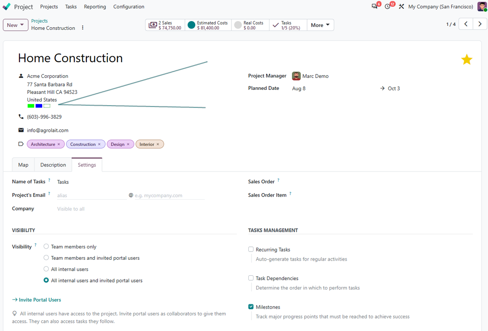Click the help icon next to Visibility
Viewport: 488px width, 331px height.
[35, 245]
